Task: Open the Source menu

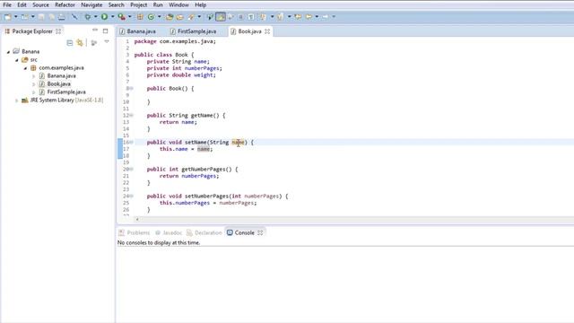Action: point(40,4)
